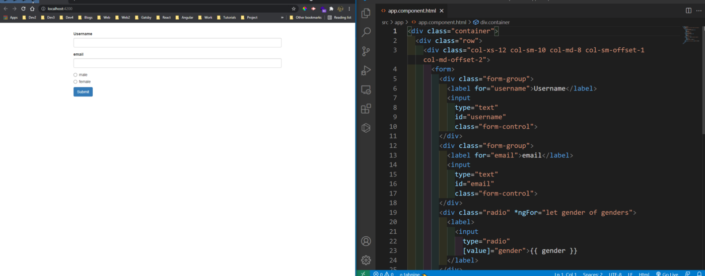Open the Dev4 bookmark folder
Viewport: 705px width, 276px height.
point(66,18)
